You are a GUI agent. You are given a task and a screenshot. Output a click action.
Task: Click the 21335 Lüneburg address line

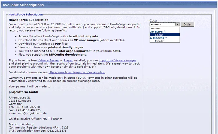(20, 101)
